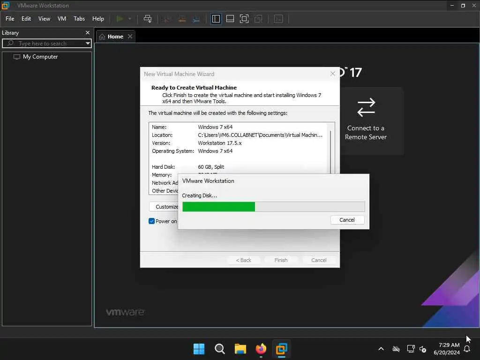This screenshot has height=360, width=480.
Task: Open the Manage Snapshots toolbar icon
Action: [196, 19]
